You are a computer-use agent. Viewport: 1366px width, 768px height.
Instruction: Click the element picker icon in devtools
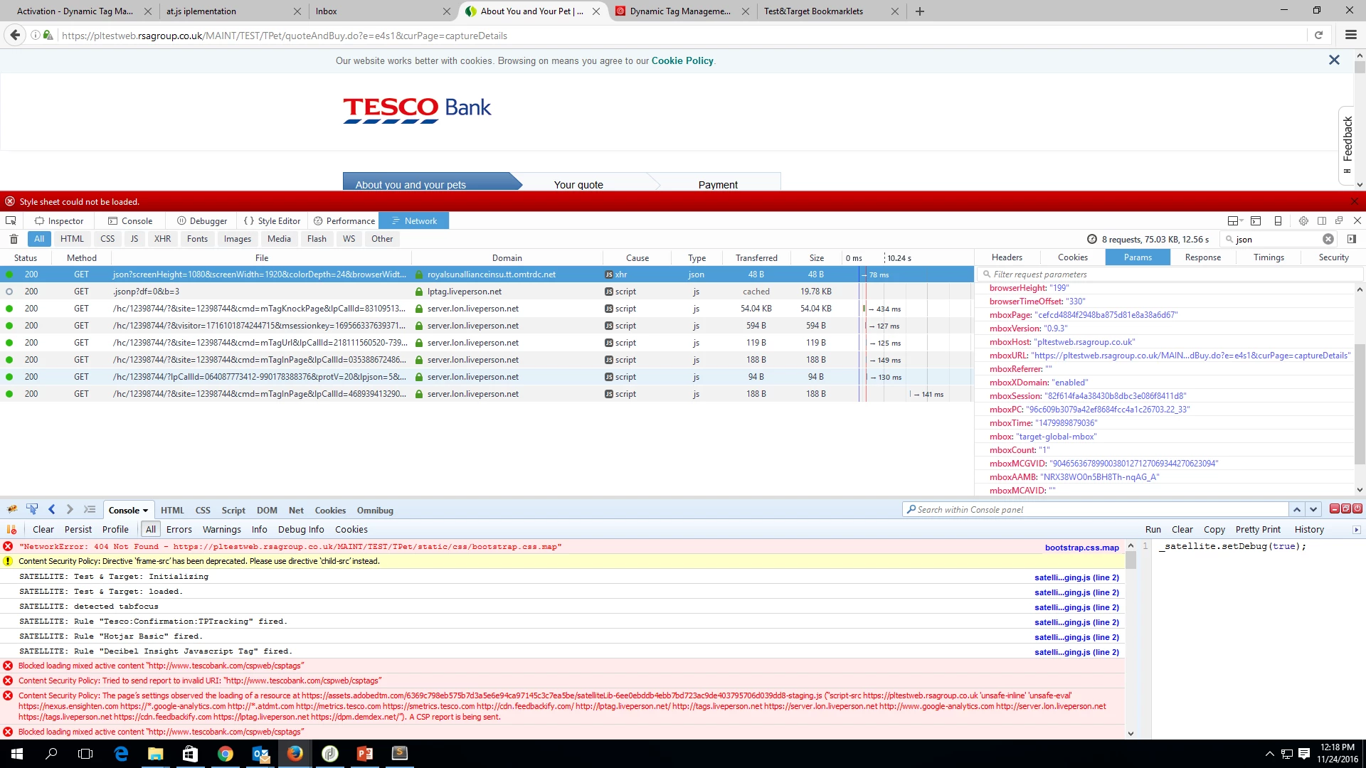(x=11, y=220)
